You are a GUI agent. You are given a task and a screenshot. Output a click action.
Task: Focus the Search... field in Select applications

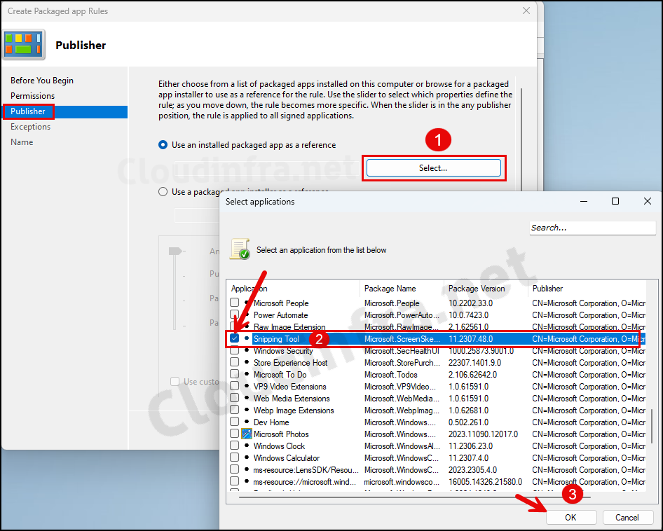592,228
